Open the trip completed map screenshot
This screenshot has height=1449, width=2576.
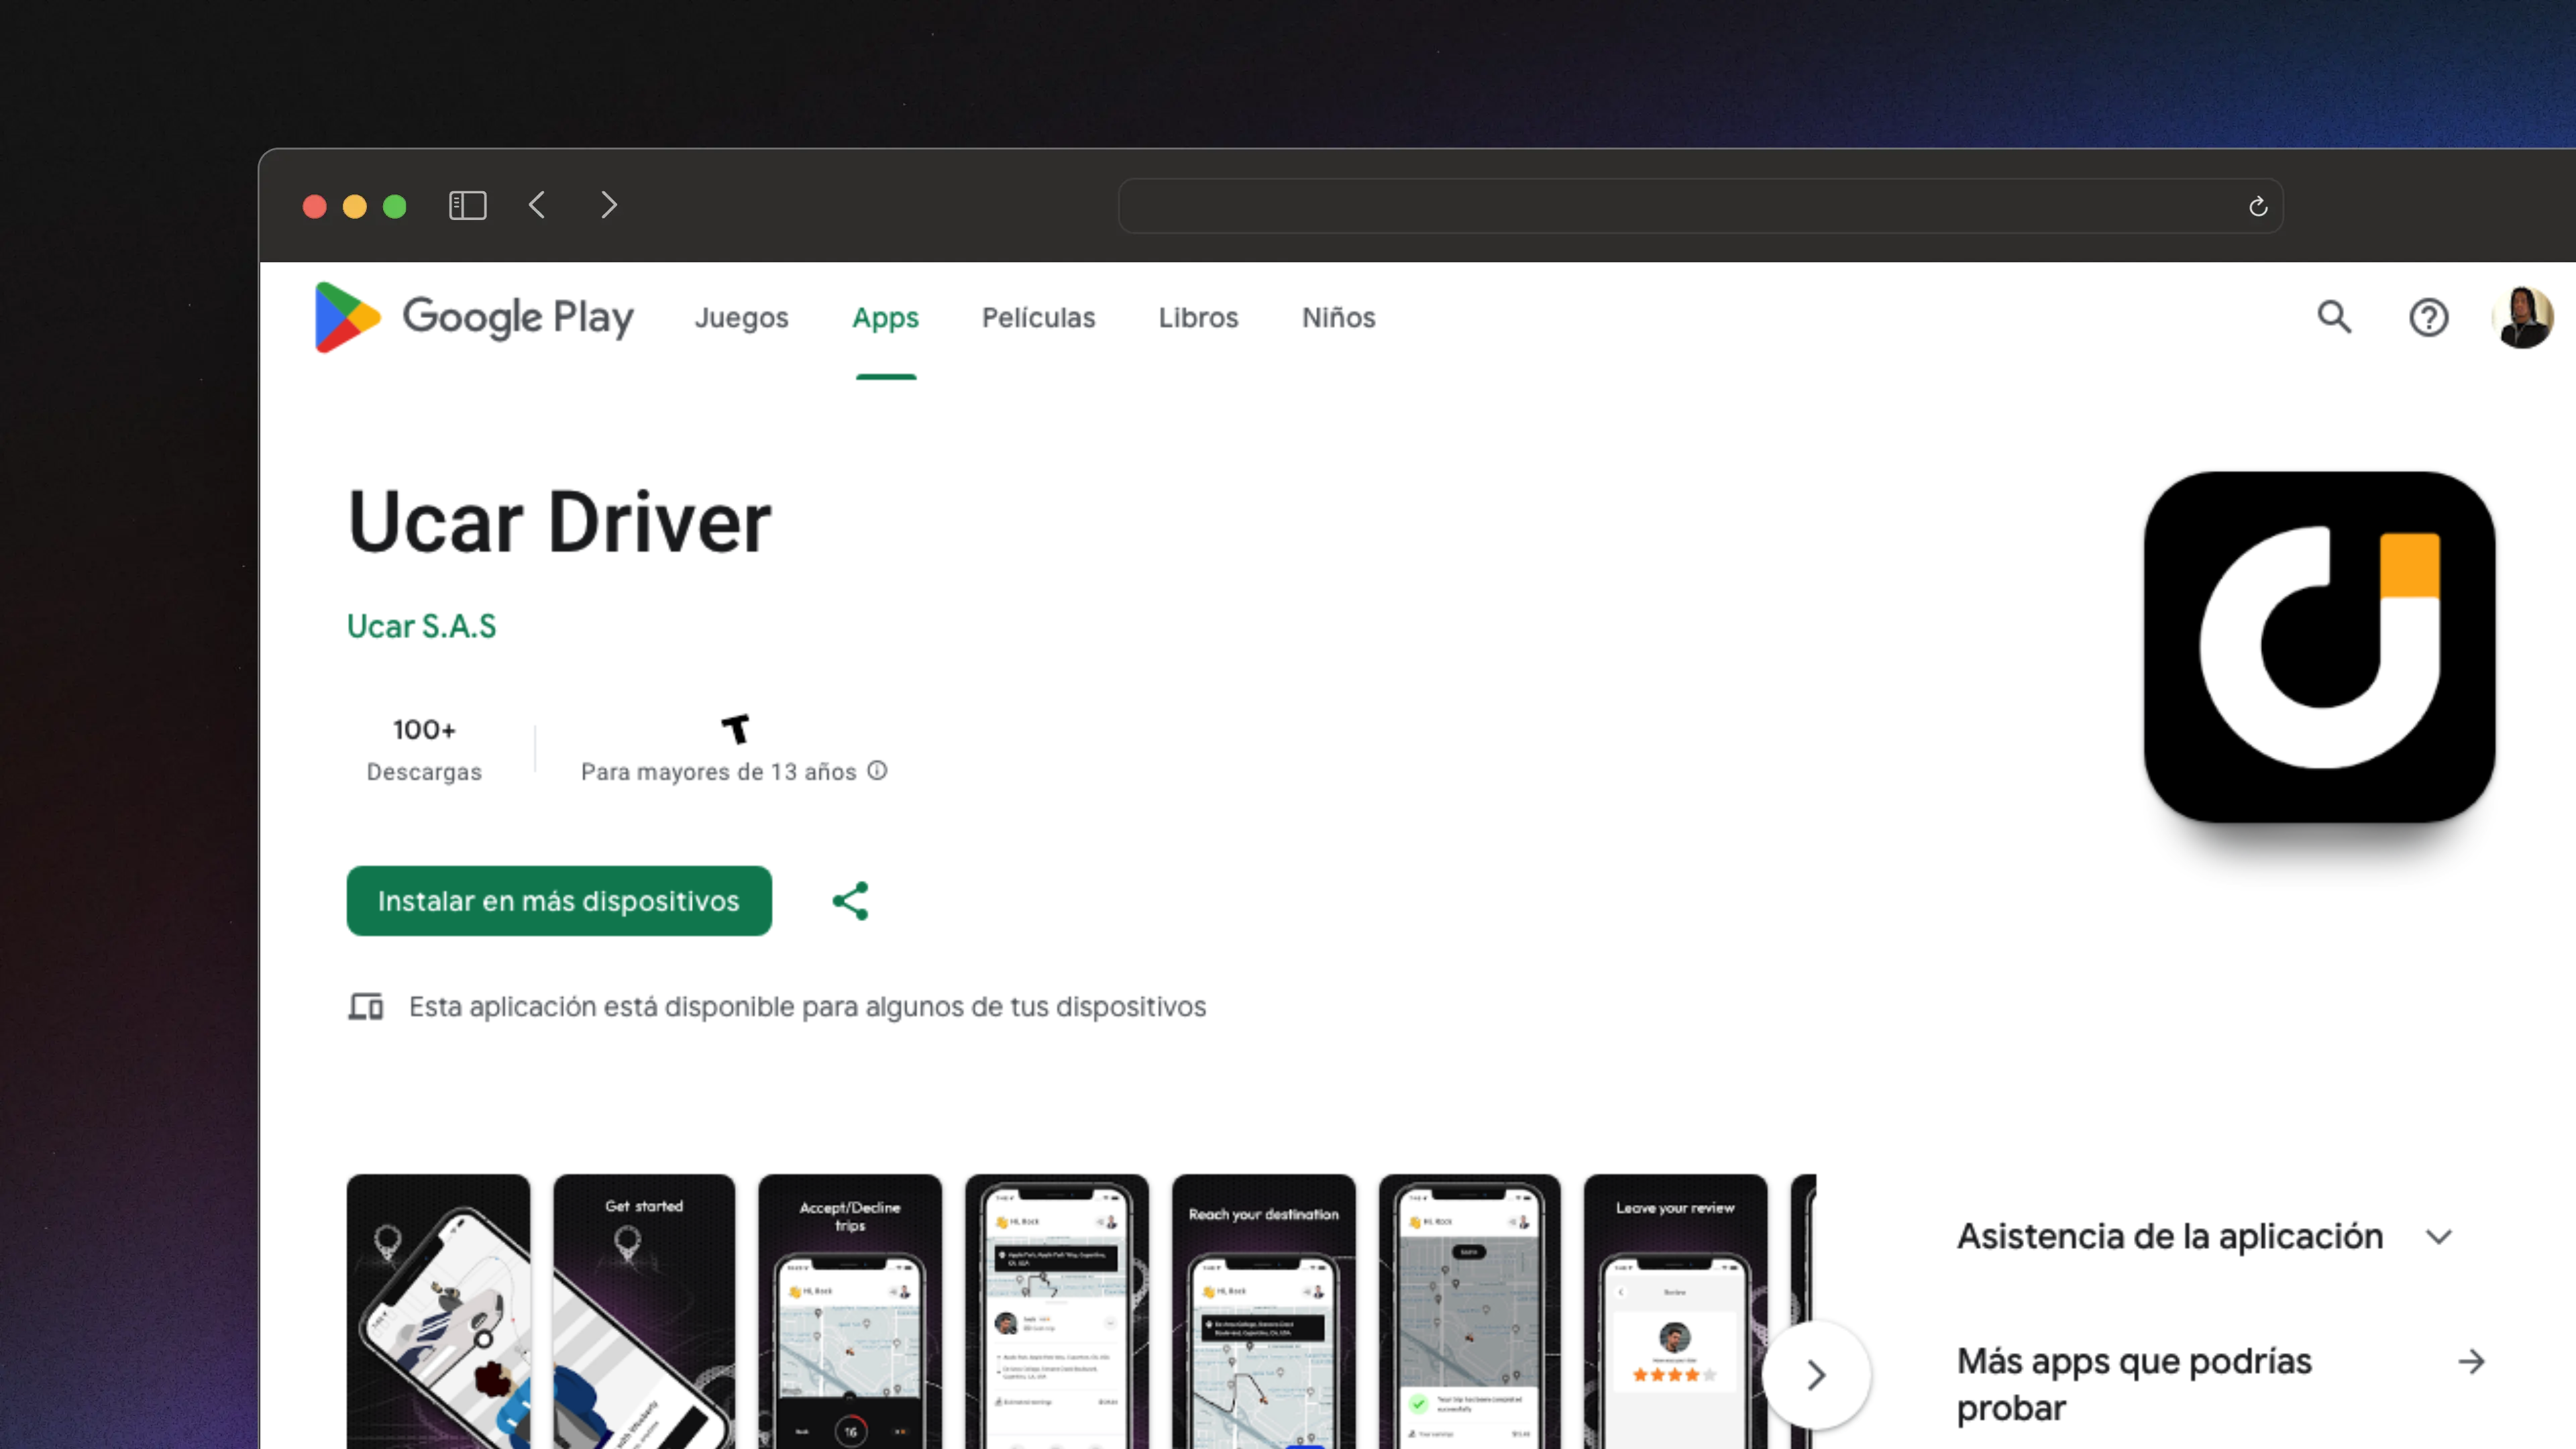pos(1469,1311)
